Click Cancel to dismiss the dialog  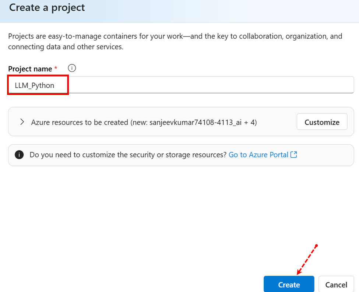[x=336, y=284]
